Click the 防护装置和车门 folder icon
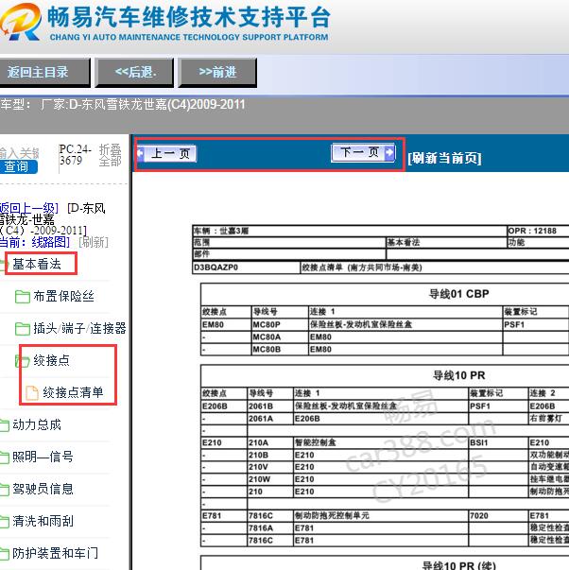569x570 pixels. coord(4,554)
